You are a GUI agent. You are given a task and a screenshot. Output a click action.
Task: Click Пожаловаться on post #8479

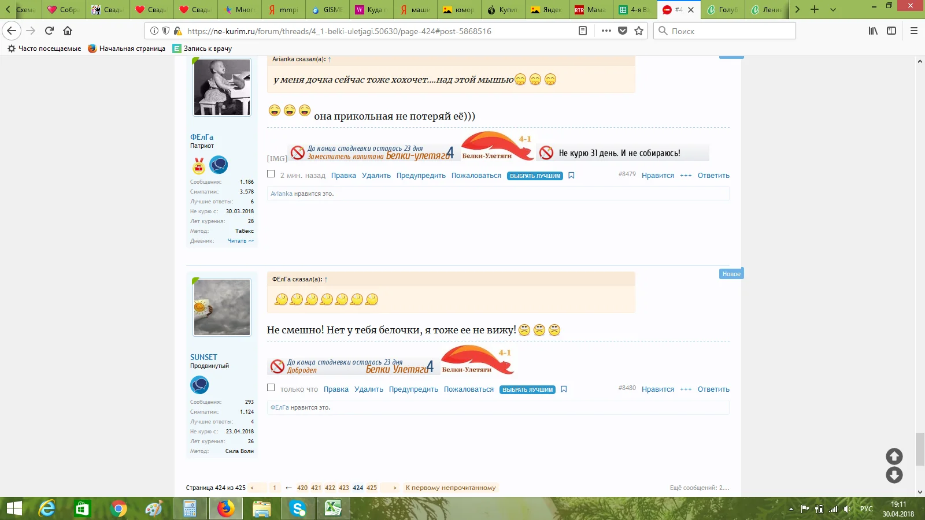click(476, 176)
